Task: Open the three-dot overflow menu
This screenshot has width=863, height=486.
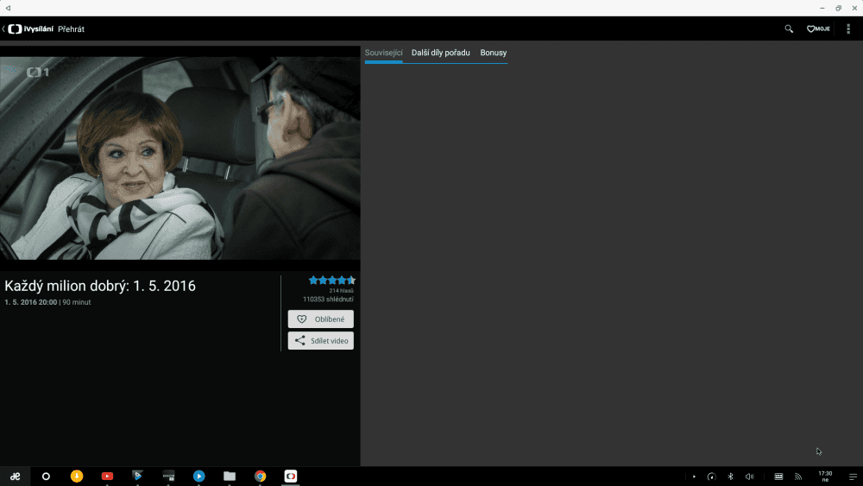Action: coord(848,28)
